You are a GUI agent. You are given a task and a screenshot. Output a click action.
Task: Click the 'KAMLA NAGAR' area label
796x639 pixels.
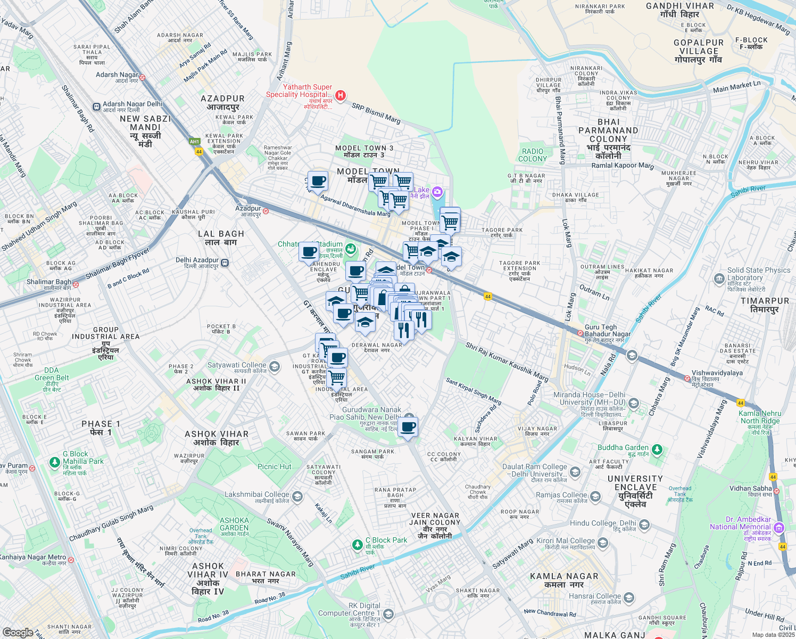(564, 576)
